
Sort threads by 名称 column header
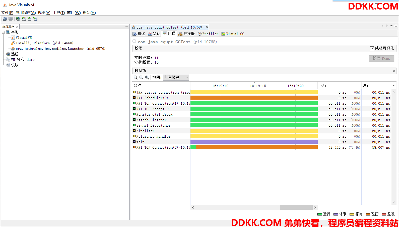161,86
